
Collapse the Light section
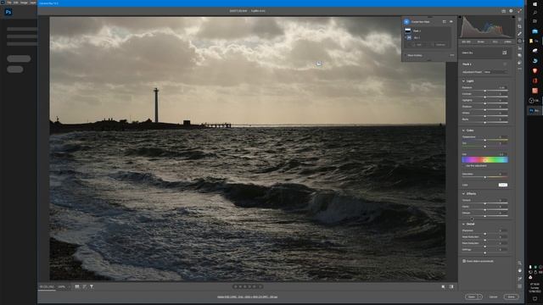(x=464, y=81)
